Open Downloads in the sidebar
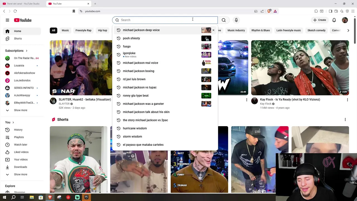 coord(22,167)
